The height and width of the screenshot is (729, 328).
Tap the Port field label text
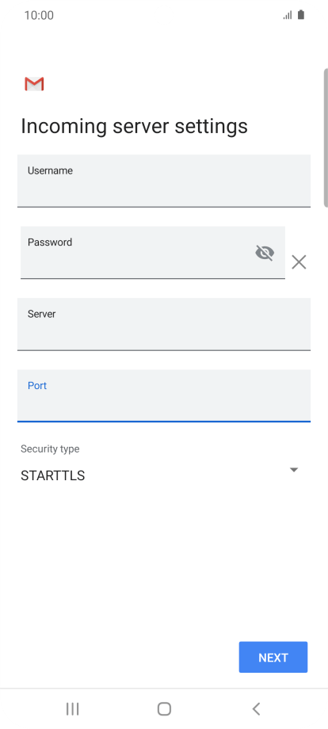point(37,385)
